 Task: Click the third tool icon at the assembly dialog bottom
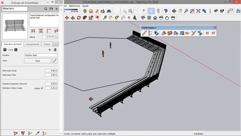(x=30, y=133)
